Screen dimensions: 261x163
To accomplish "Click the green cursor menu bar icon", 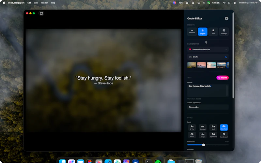I will 208,3.
